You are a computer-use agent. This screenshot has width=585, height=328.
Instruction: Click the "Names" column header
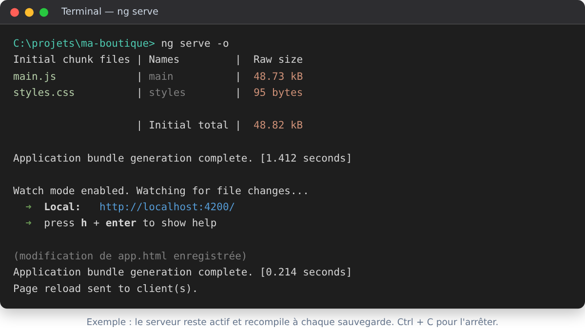click(164, 60)
